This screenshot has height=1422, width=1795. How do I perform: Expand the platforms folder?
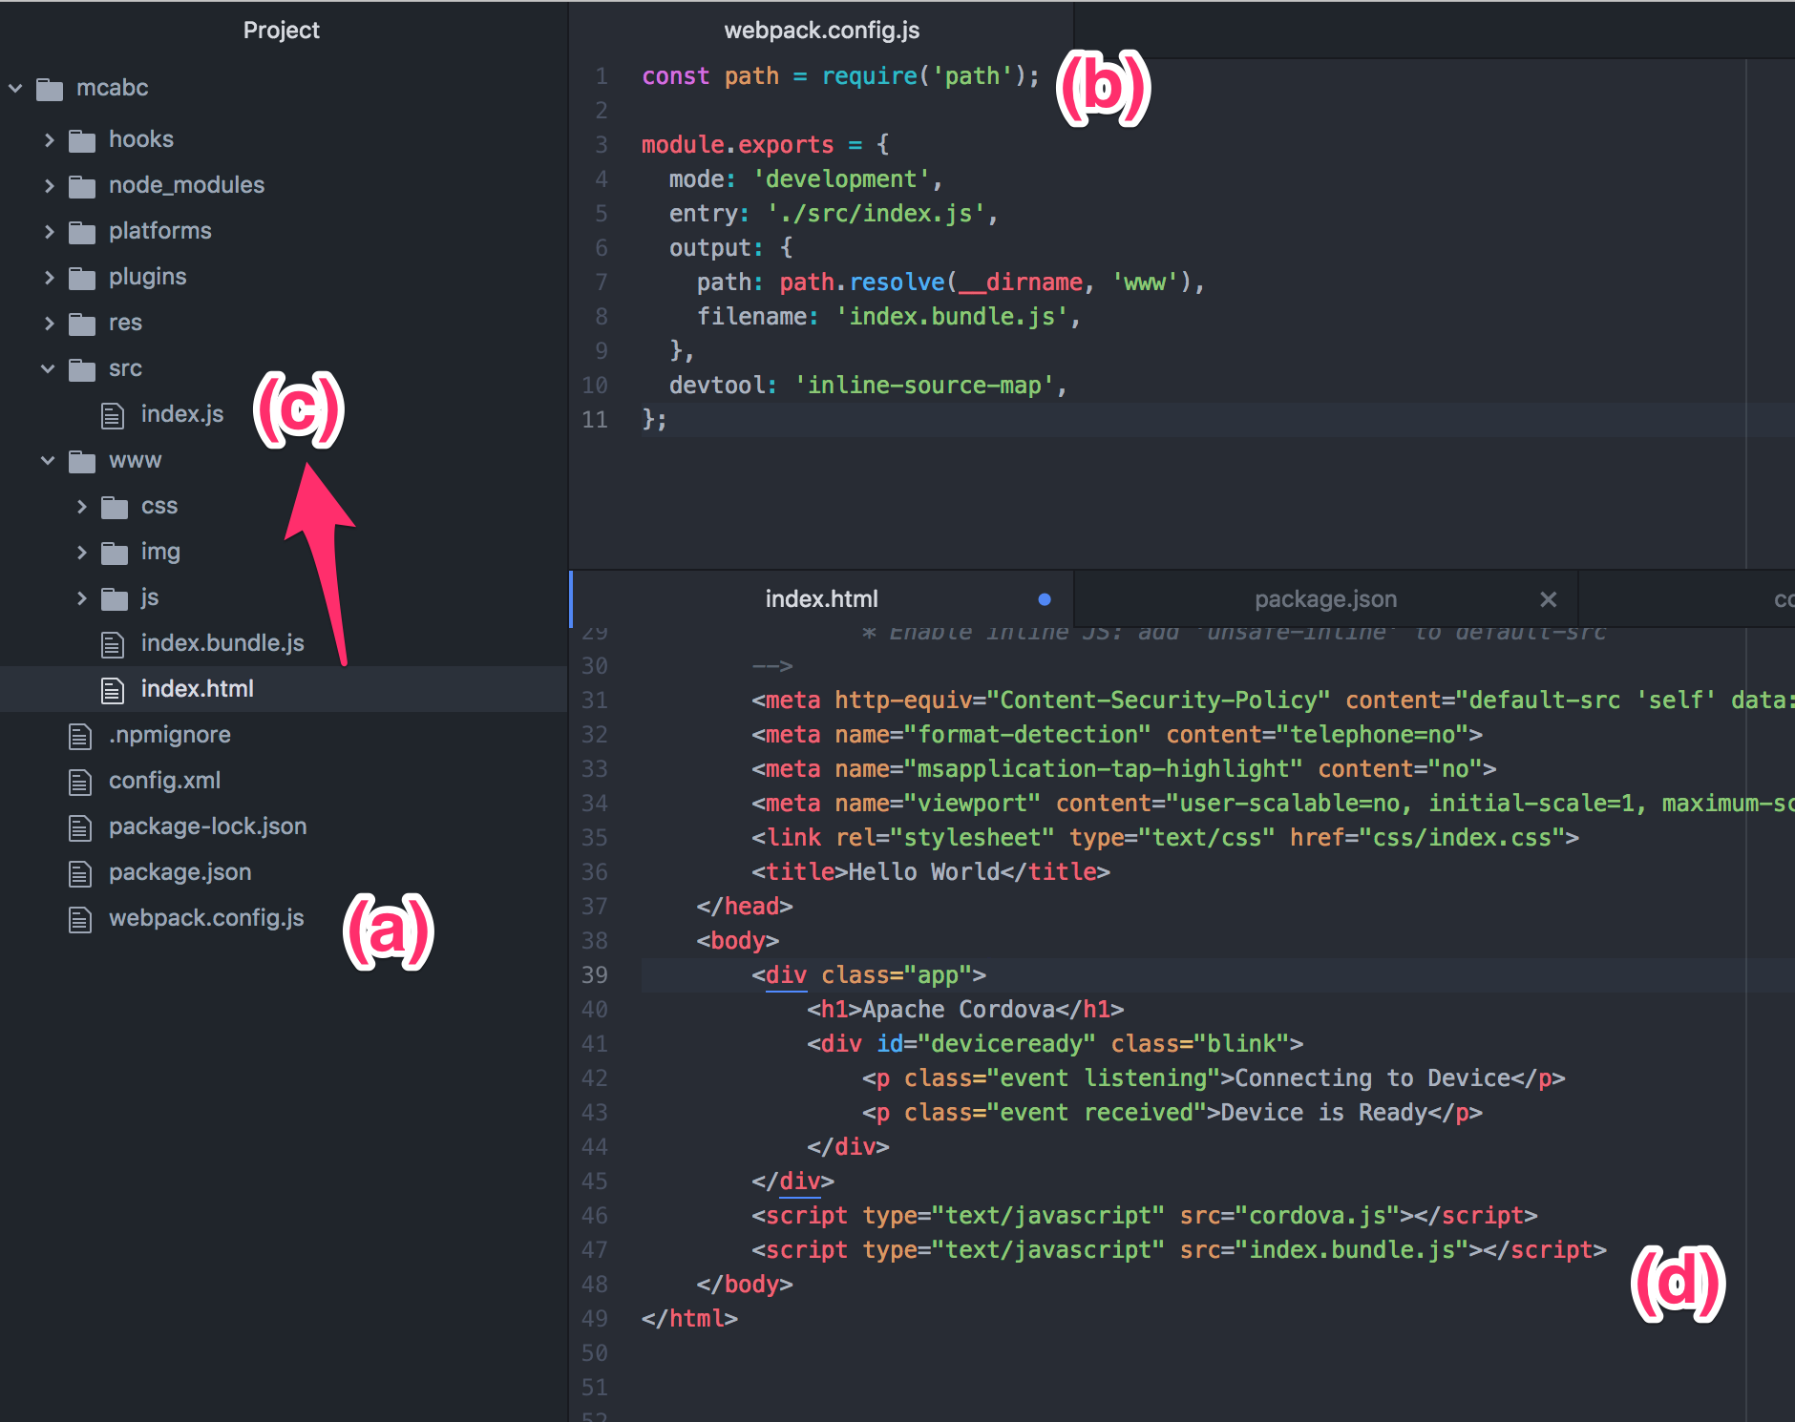tap(50, 231)
